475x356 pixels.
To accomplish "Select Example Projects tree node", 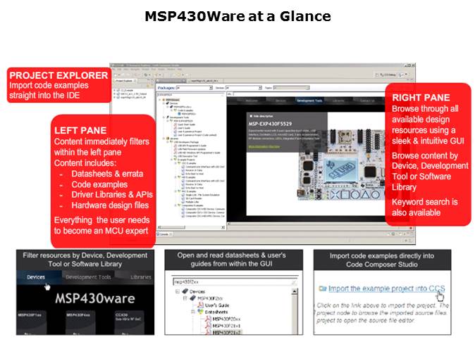I will [x=185, y=160].
